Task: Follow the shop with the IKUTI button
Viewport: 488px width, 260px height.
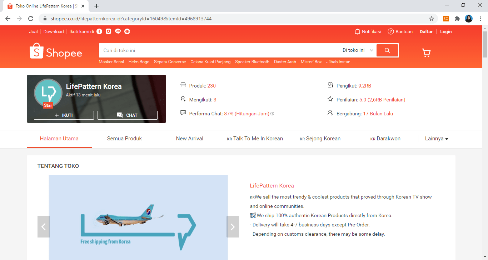Action: (64, 115)
